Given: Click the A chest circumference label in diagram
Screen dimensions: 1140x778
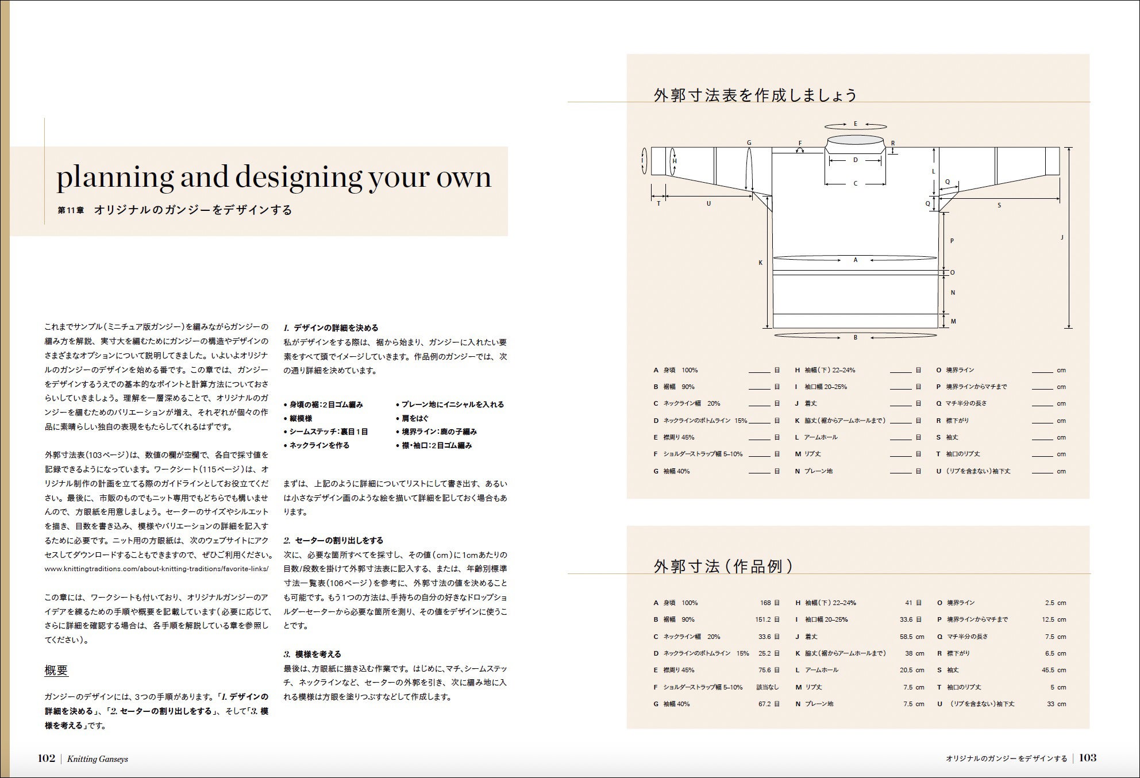Looking at the screenshot, I should coord(855,260).
